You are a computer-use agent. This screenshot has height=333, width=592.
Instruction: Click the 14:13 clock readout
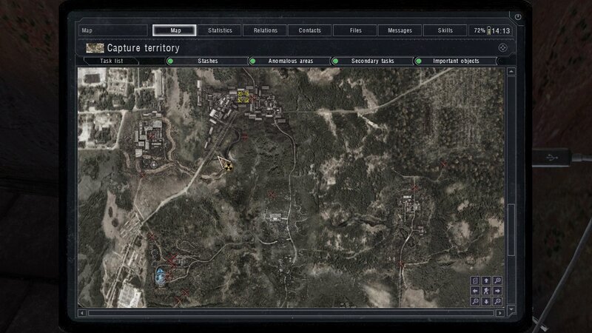click(501, 30)
